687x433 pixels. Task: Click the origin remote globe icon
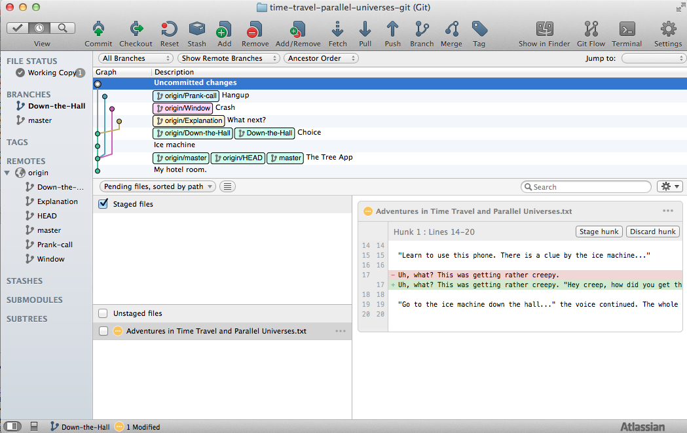pos(20,173)
